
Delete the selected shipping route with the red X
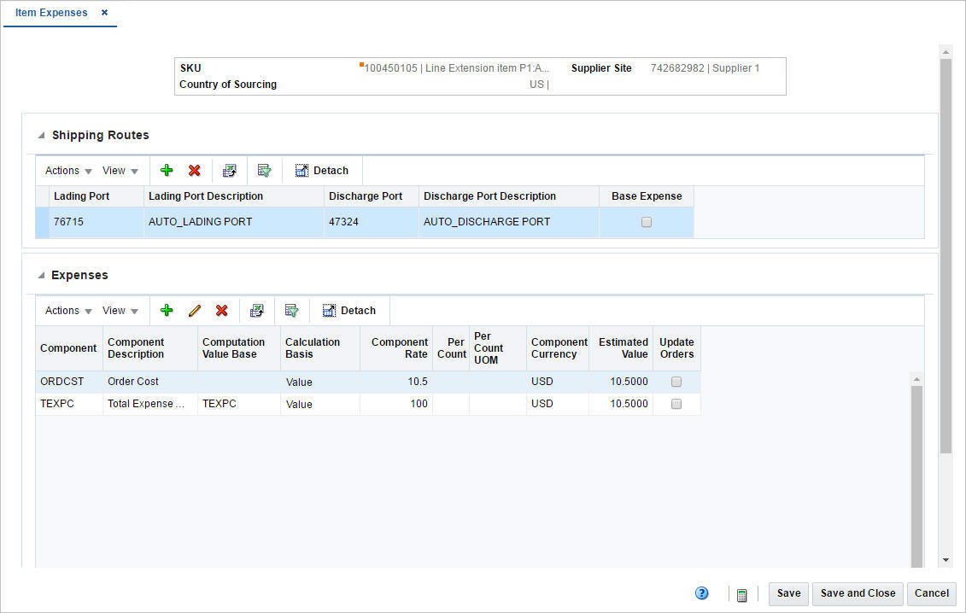tap(194, 171)
